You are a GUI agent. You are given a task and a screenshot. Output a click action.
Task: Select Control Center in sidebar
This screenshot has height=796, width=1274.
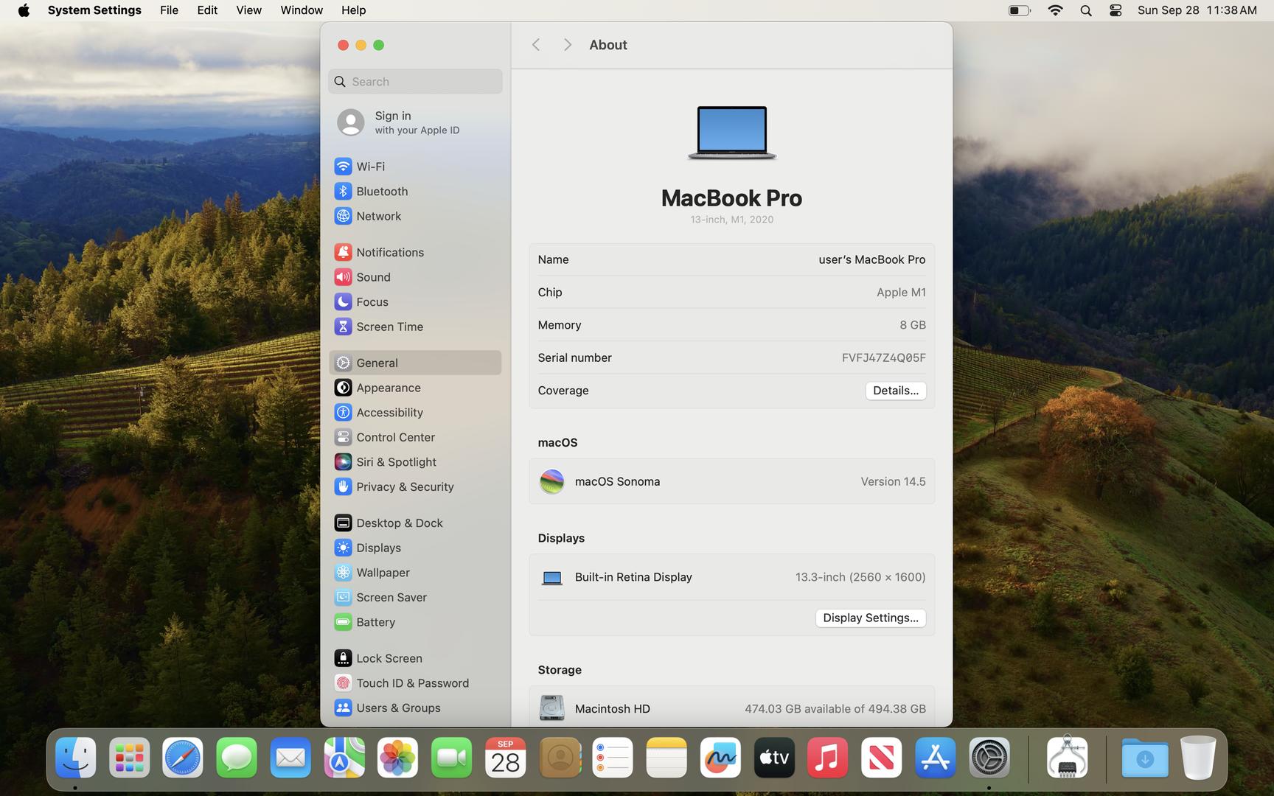(x=415, y=437)
